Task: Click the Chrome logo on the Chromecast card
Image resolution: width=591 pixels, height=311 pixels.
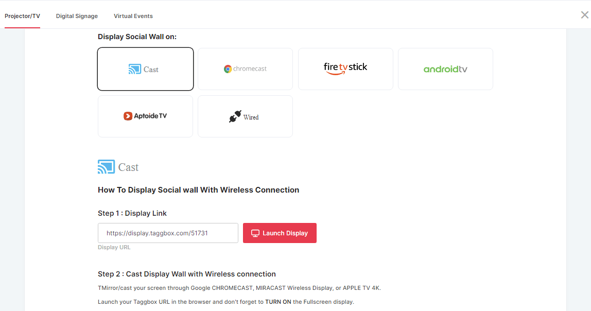Action: pos(228,69)
